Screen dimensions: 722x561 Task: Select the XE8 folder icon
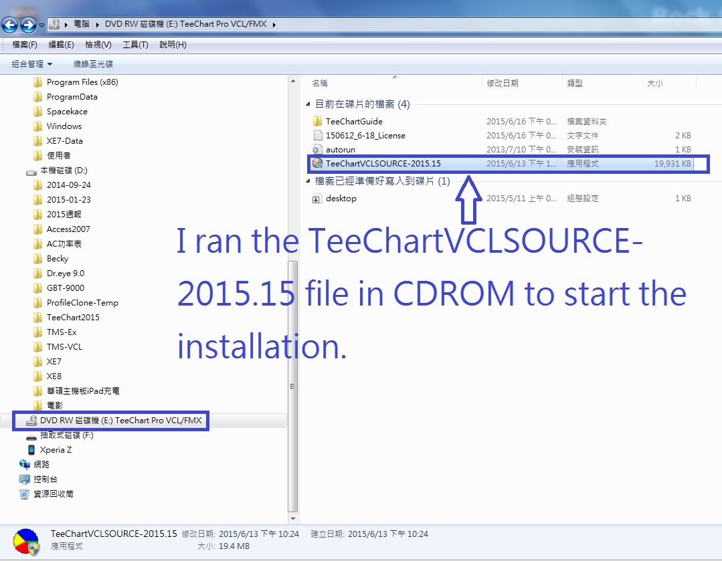[x=38, y=376]
